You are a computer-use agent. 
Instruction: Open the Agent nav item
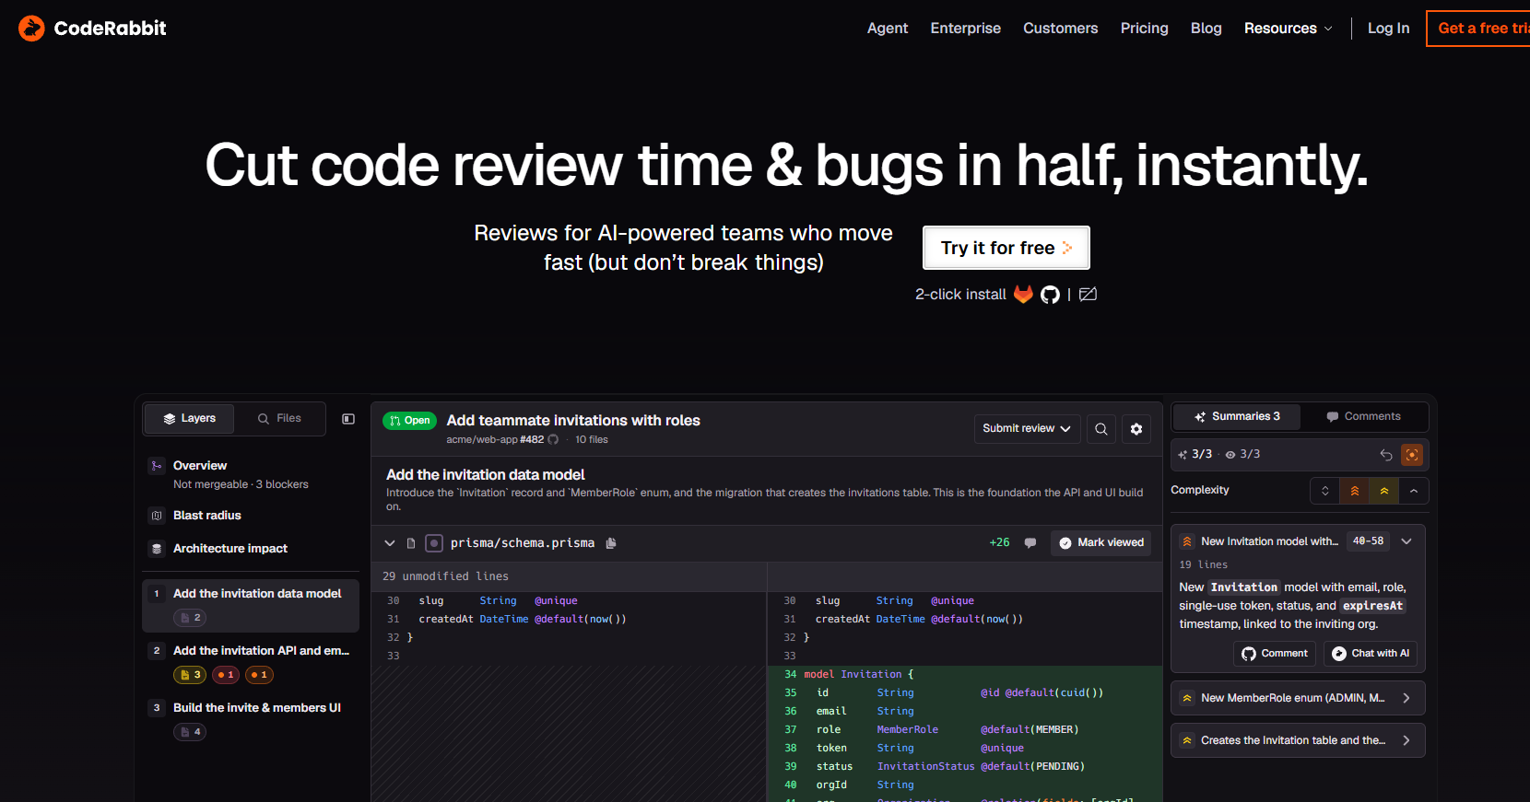point(888,29)
